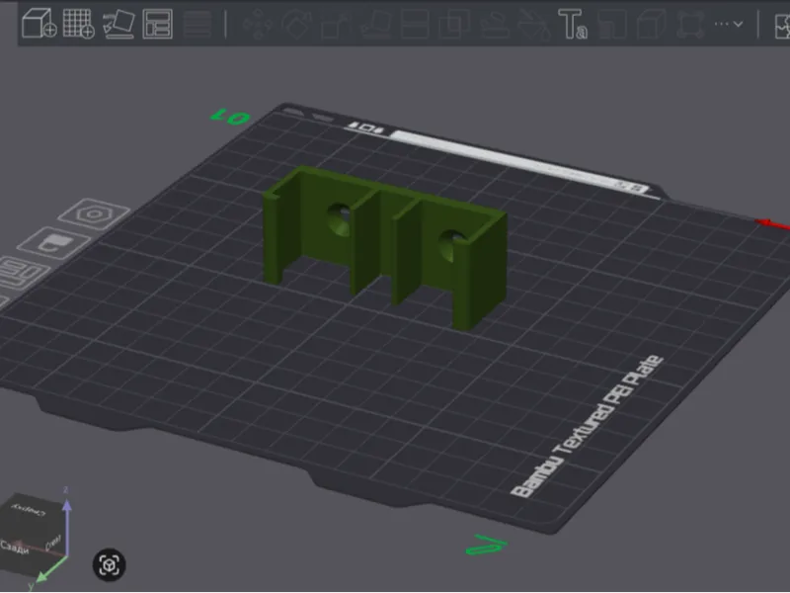Select the Support painting tool
This screenshot has width=790, height=593.
coord(494,24)
